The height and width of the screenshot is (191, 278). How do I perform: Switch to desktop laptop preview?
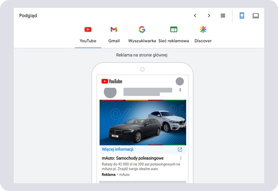(x=256, y=16)
